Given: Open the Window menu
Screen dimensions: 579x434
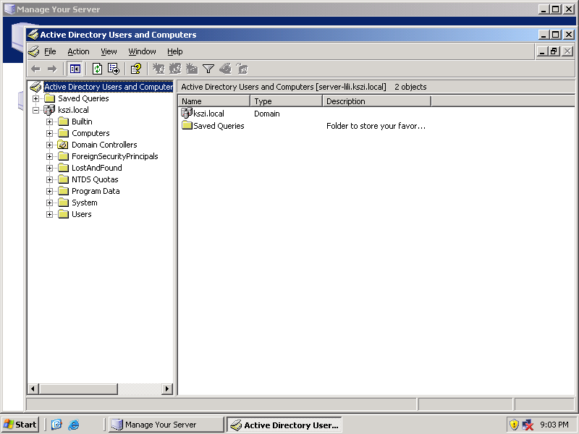Looking at the screenshot, I should [142, 51].
